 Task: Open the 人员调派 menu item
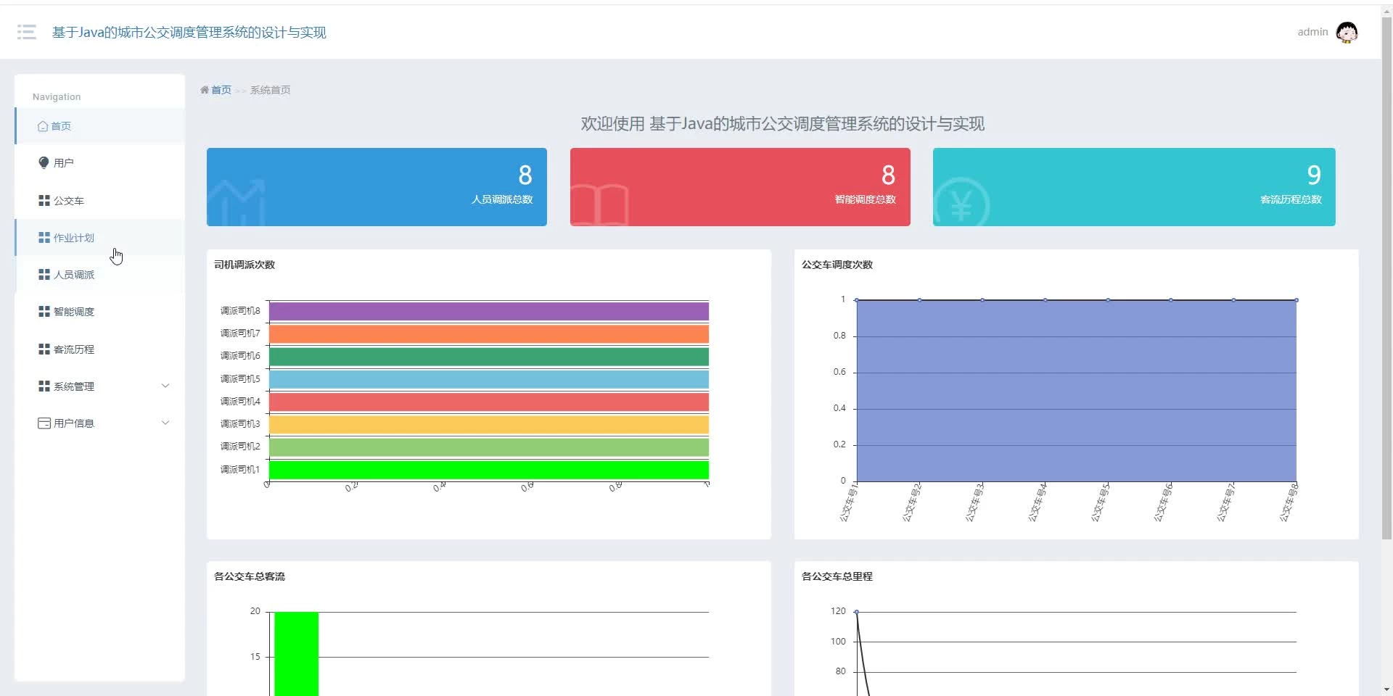click(100, 275)
